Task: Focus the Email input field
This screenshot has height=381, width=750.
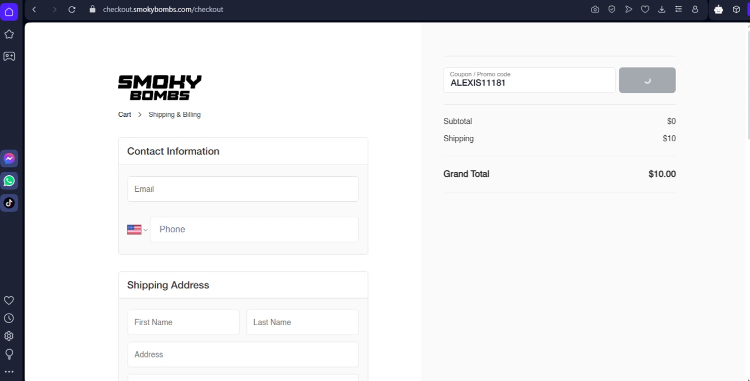Action: [x=243, y=189]
